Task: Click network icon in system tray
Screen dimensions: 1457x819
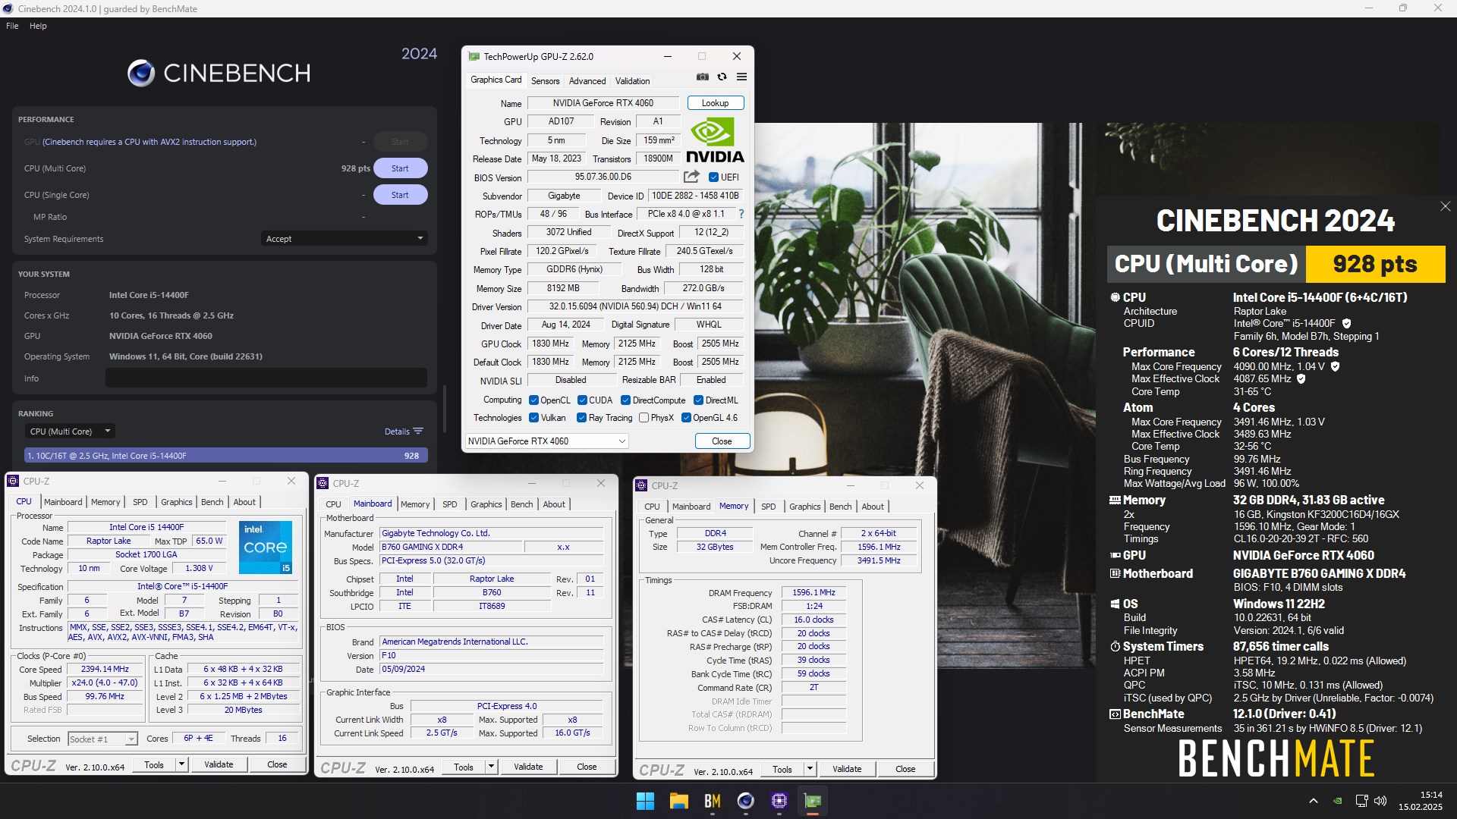Action: (x=1361, y=801)
